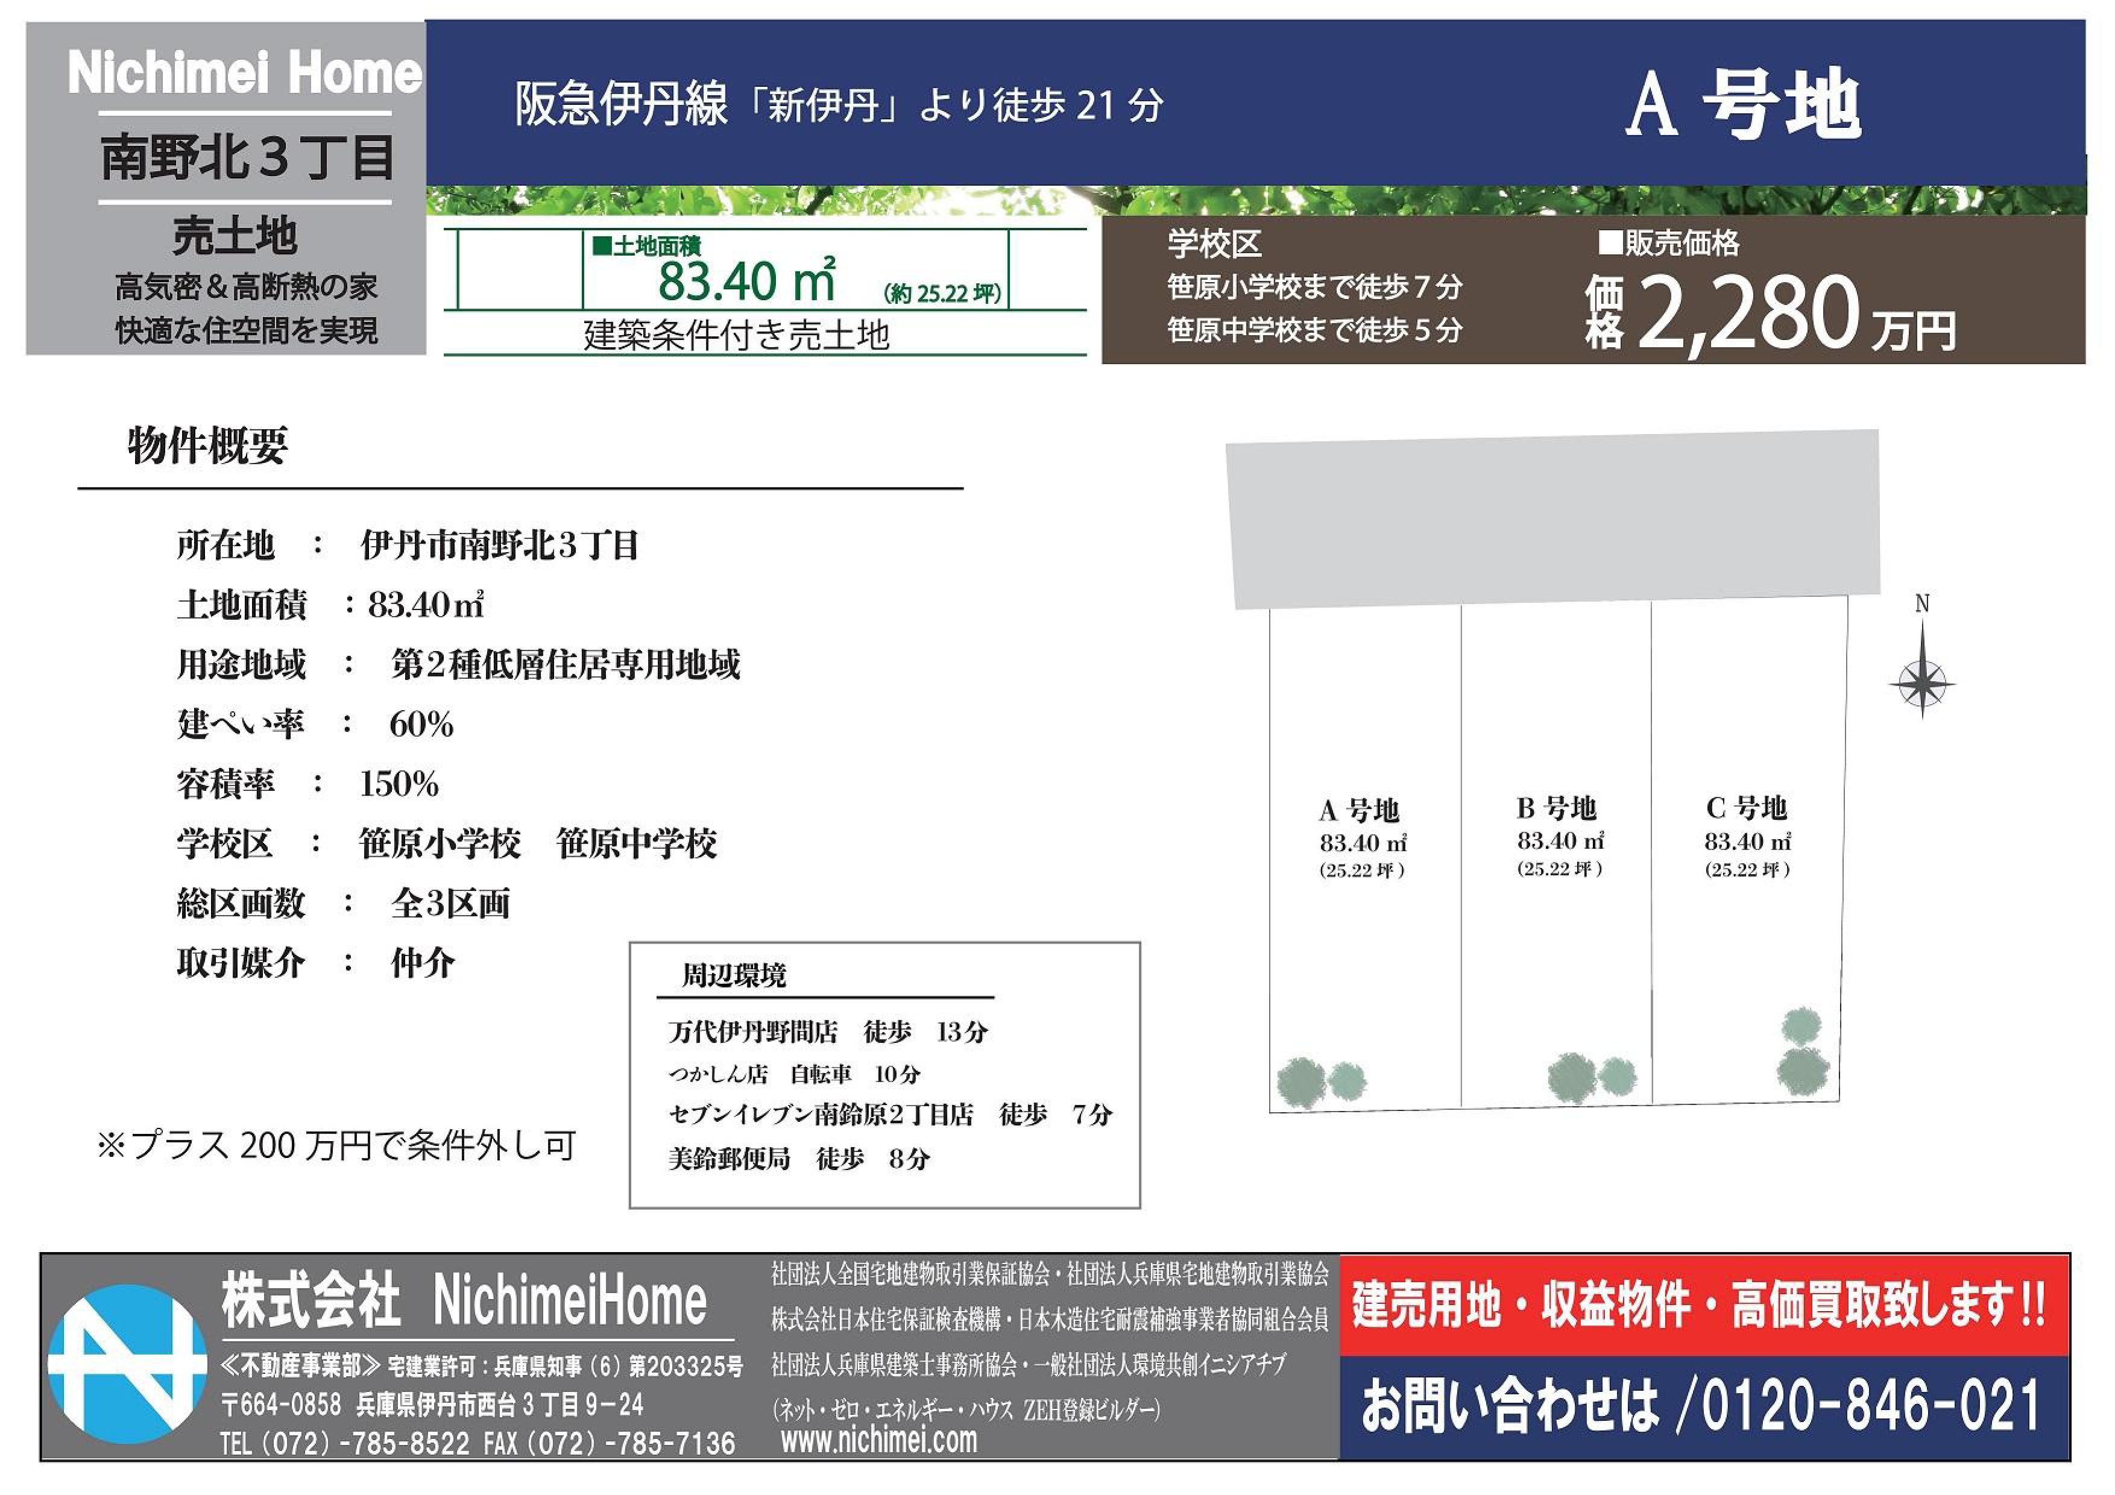Open the www.nichimei.com website link
The width and height of the screenshot is (2115, 1495).
pos(879,1440)
